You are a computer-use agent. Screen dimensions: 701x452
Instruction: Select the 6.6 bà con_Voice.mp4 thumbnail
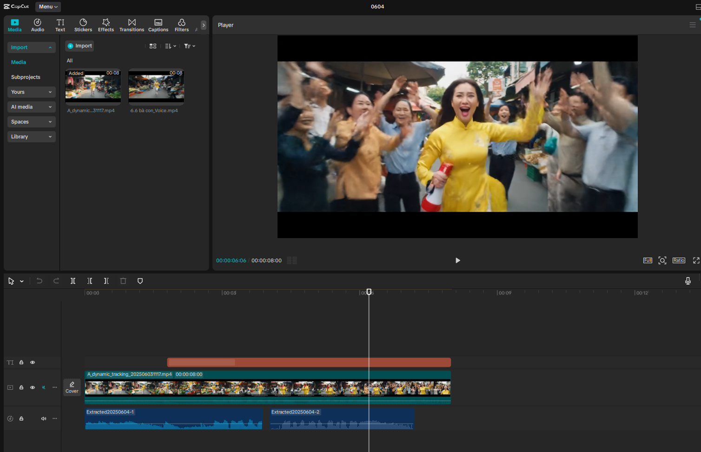(x=156, y=86)
